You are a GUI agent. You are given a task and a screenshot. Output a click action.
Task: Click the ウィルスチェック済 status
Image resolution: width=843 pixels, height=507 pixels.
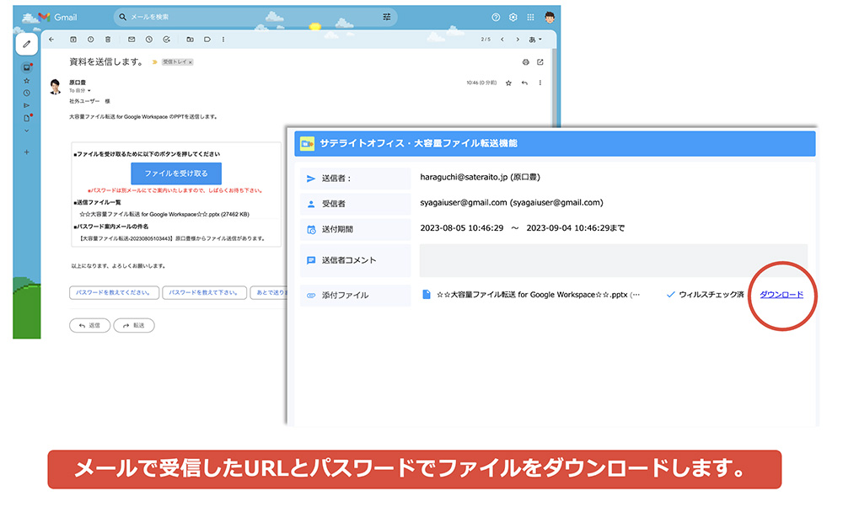pyautogui.click(x=706, y=294)
